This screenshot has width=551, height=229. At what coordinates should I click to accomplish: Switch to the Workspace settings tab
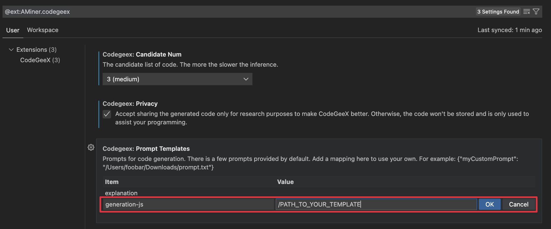pyautogui.click(x=43, y=30)
